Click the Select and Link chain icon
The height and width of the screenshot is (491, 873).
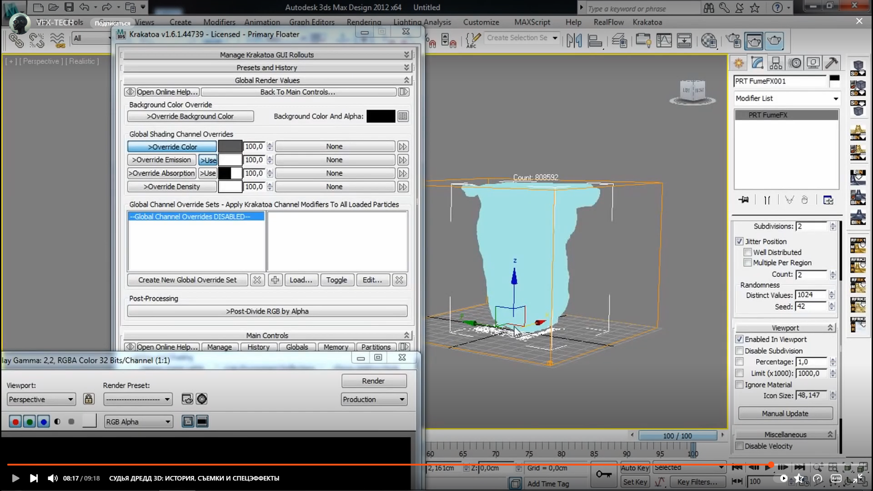[16, 40]
